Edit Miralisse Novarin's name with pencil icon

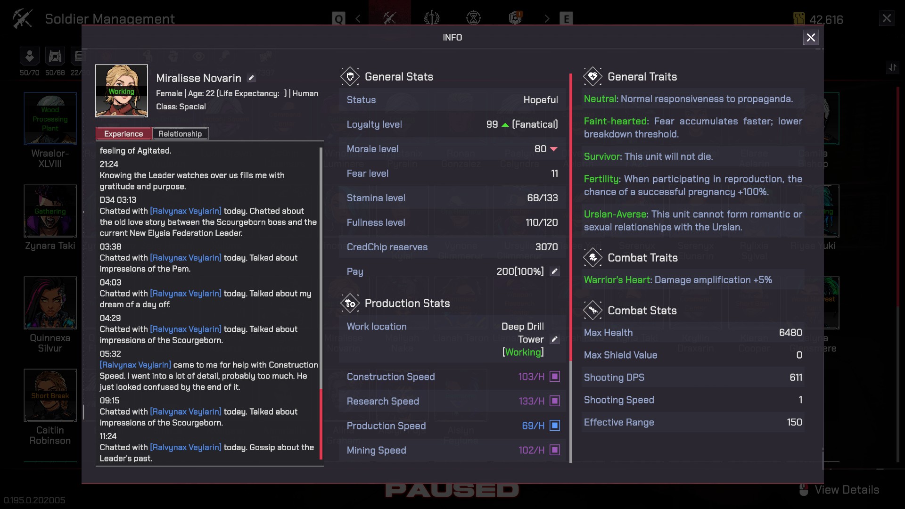click(252, 78)
